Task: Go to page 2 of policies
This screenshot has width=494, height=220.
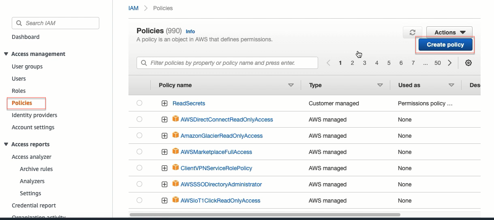Action: tap(353, 63)
